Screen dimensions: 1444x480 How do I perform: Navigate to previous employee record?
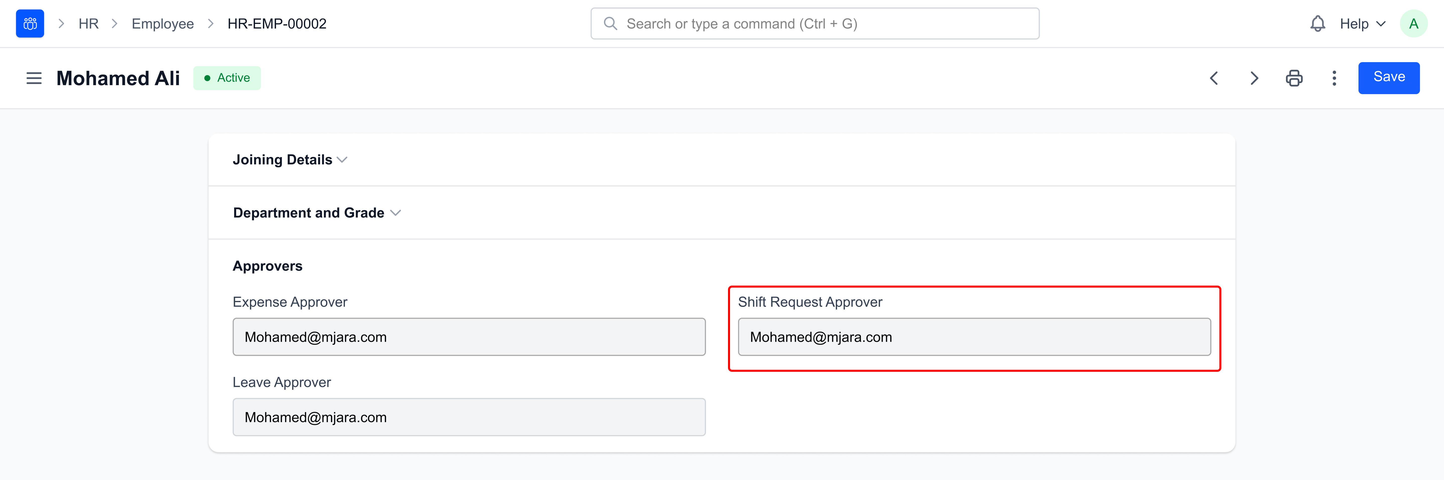1214,78
